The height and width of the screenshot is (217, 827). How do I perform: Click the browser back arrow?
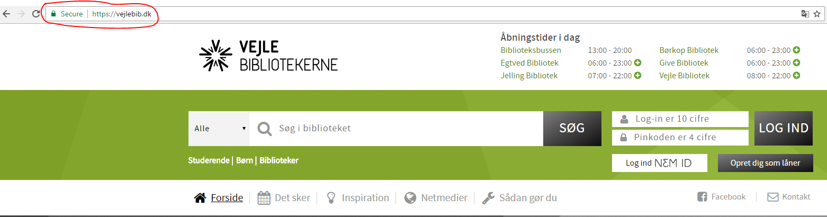pyautogui.click(x=6, y=14)
